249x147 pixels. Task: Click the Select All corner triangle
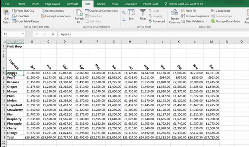(4, 42)
